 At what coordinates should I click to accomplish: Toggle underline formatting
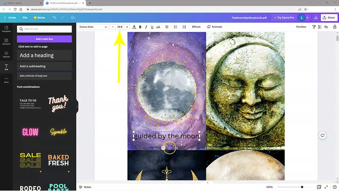tap(152, 27)
